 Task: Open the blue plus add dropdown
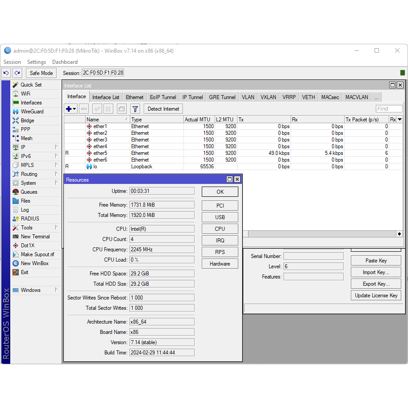tap(71, 109)
